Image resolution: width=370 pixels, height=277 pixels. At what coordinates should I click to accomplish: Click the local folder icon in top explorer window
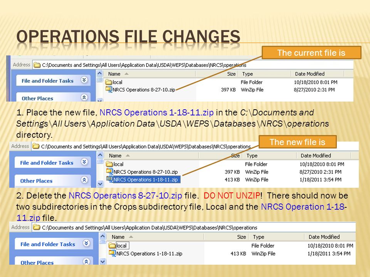click(109, 82)
